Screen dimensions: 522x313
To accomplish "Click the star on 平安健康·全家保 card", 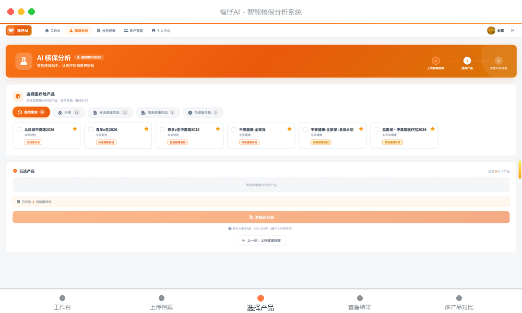I will [x=289, y=129].
